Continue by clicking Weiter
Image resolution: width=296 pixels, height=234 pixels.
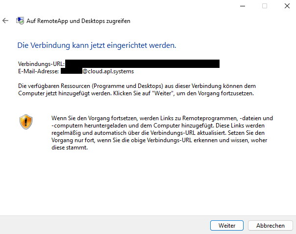[x=227, y=225]
